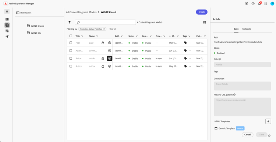Click the tag icon in the Article row
The height and width of the screenshot is (142, 276).
[x=185, y=59]
